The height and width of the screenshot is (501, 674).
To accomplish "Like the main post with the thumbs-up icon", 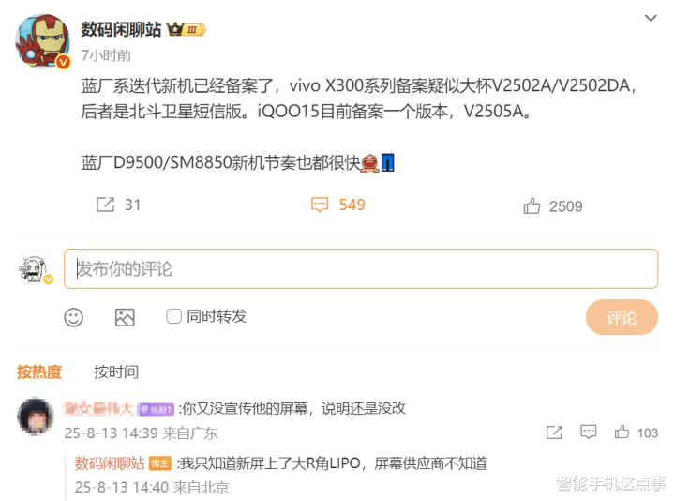I will pyautogui.click(x=532, y=206).
